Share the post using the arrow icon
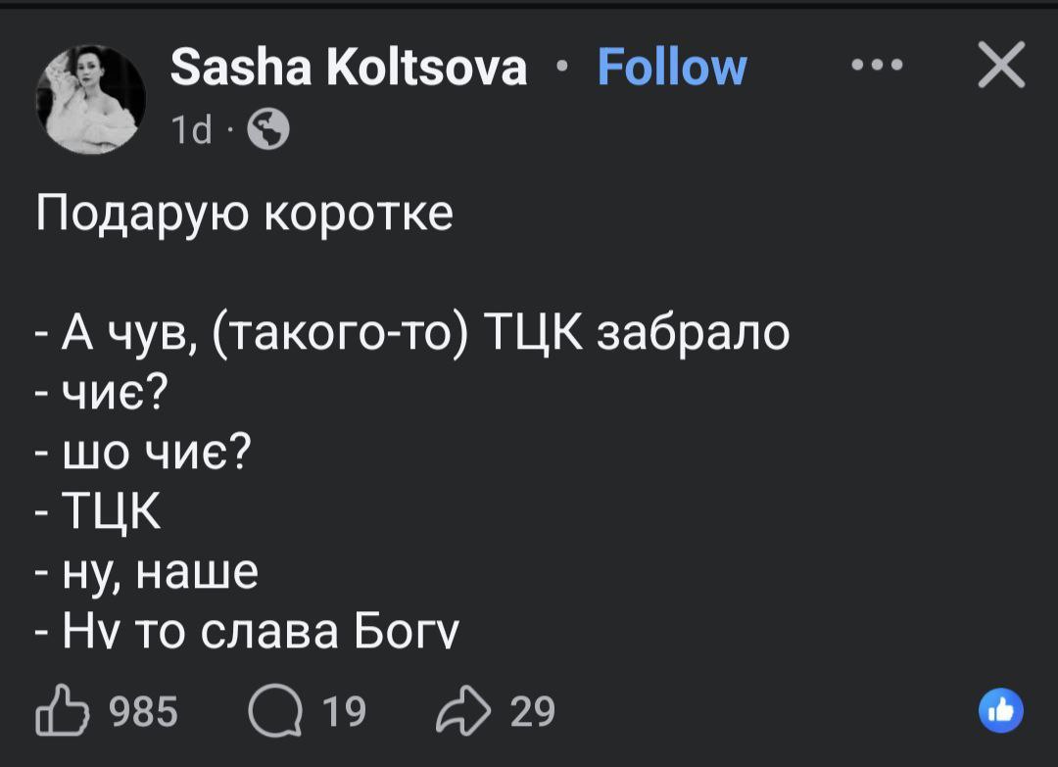This screenshot has height=767, width=1058. (470, 710)
